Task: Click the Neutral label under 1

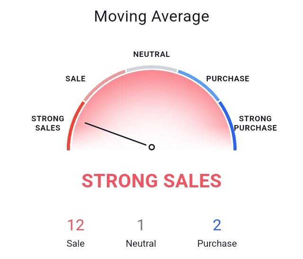Action: (x=141, y=243)
